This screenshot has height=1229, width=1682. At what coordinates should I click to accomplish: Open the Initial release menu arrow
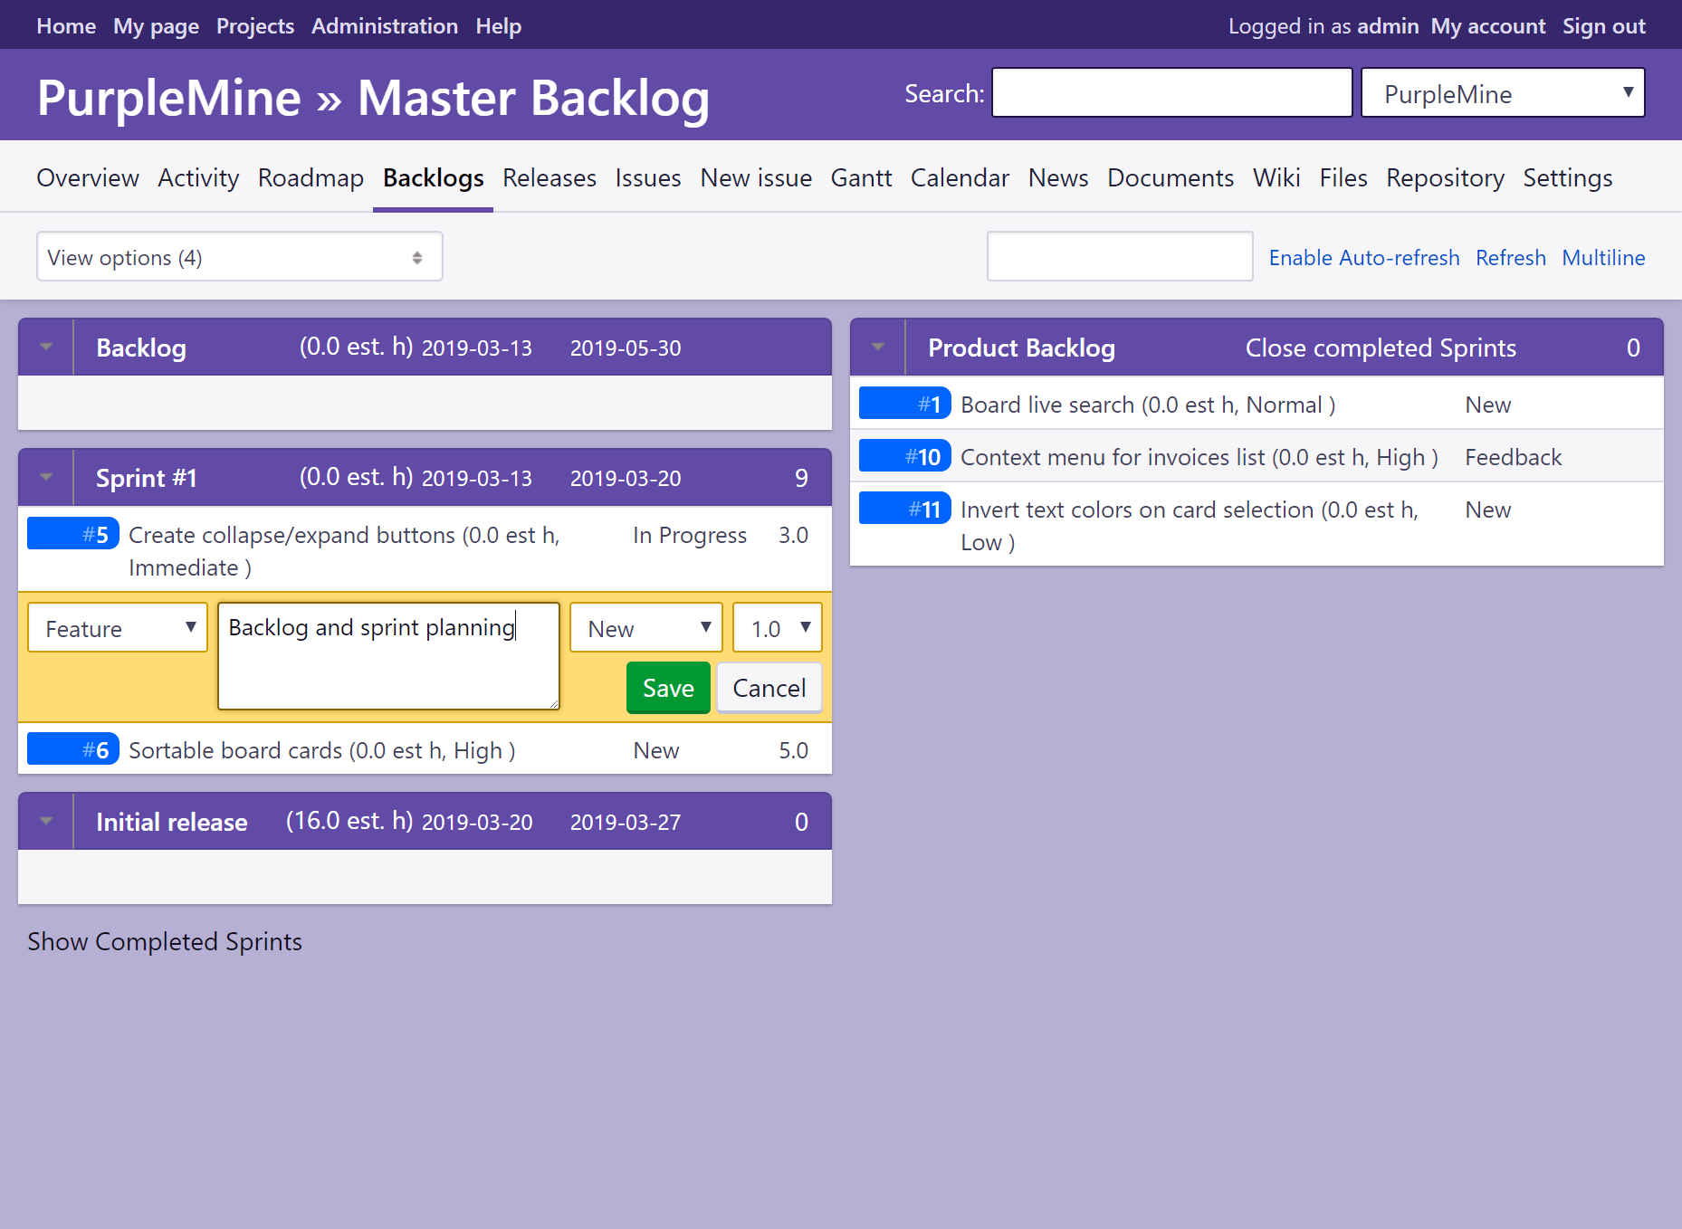click(x=46, y=822)
